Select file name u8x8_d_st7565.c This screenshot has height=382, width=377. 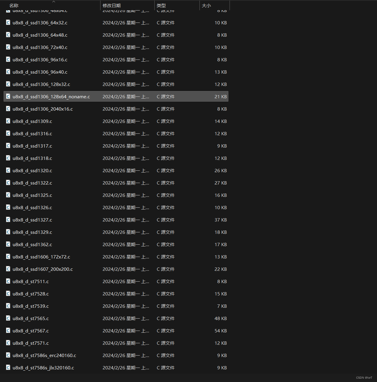coord(31,318)
